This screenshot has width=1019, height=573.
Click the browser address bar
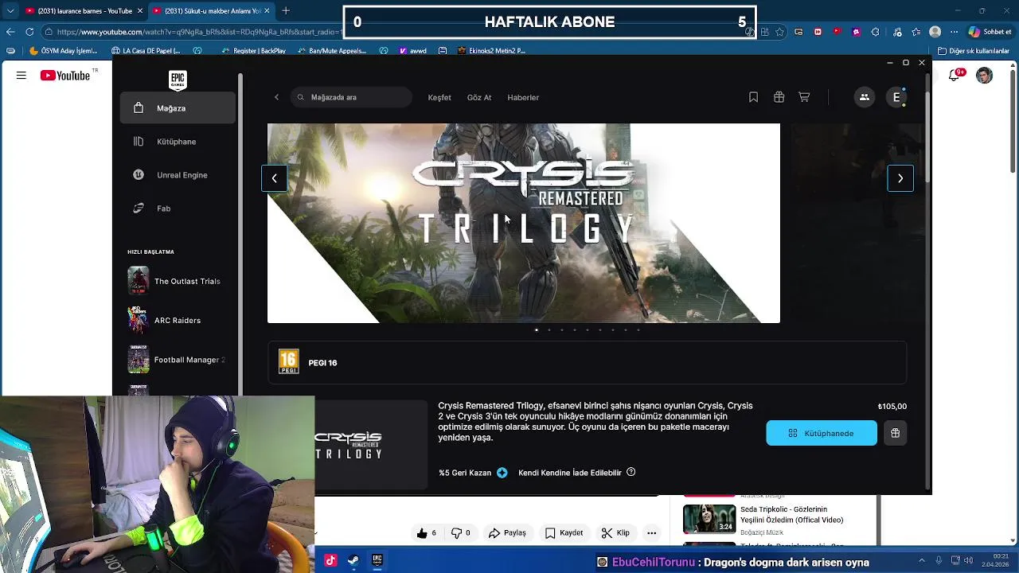pos(199,32)
